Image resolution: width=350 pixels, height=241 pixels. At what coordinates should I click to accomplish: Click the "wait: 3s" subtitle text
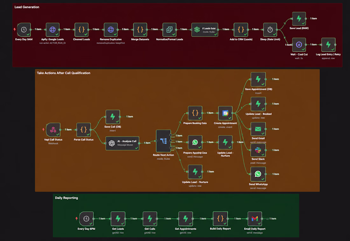click(299, 59)
